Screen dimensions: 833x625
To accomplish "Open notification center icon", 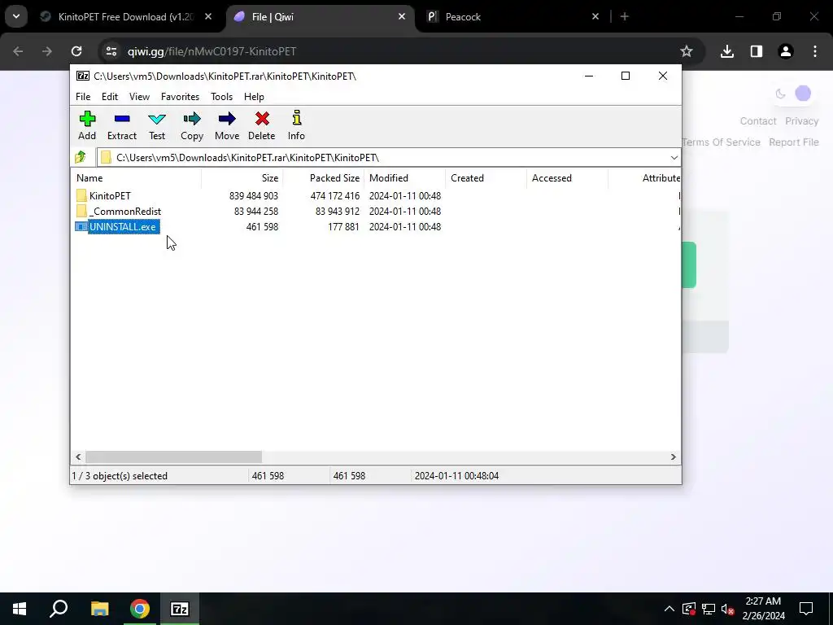I will (x=806, y=609).
